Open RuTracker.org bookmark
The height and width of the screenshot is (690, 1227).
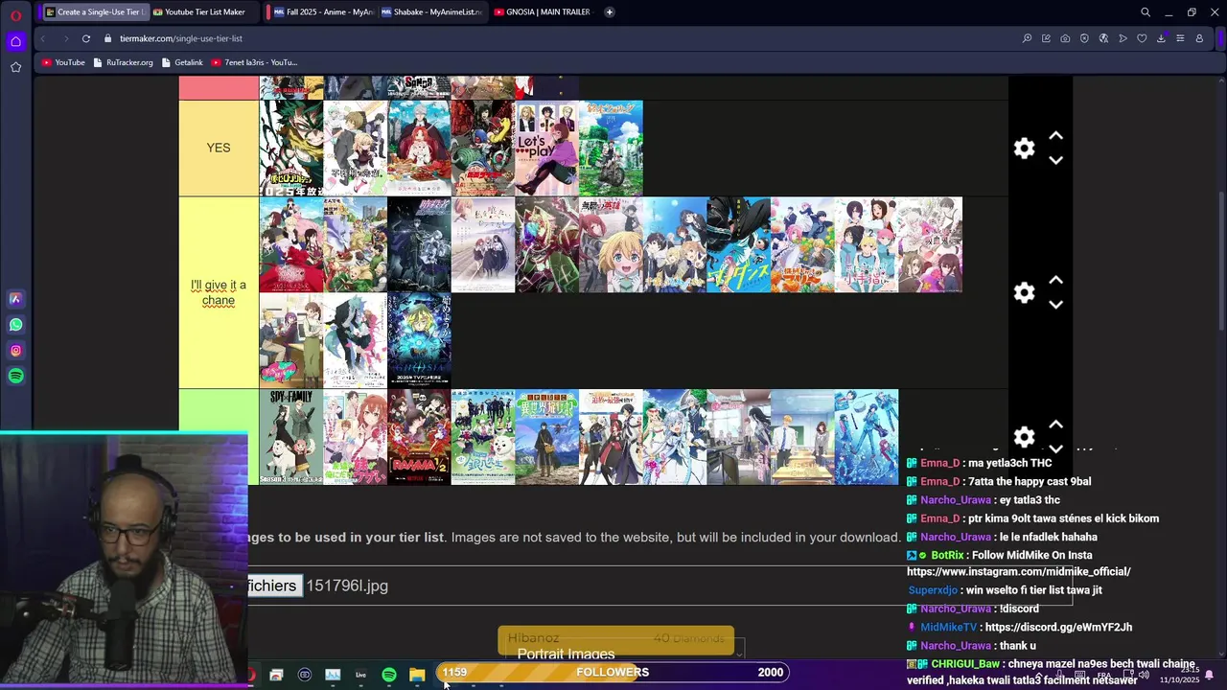pos(124,62)
